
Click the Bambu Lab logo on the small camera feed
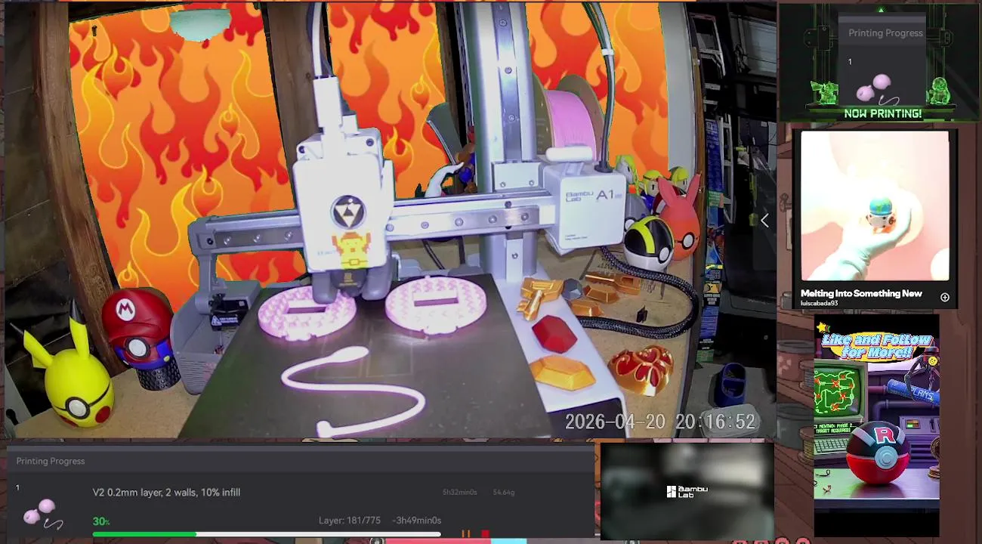click(687, 492)
